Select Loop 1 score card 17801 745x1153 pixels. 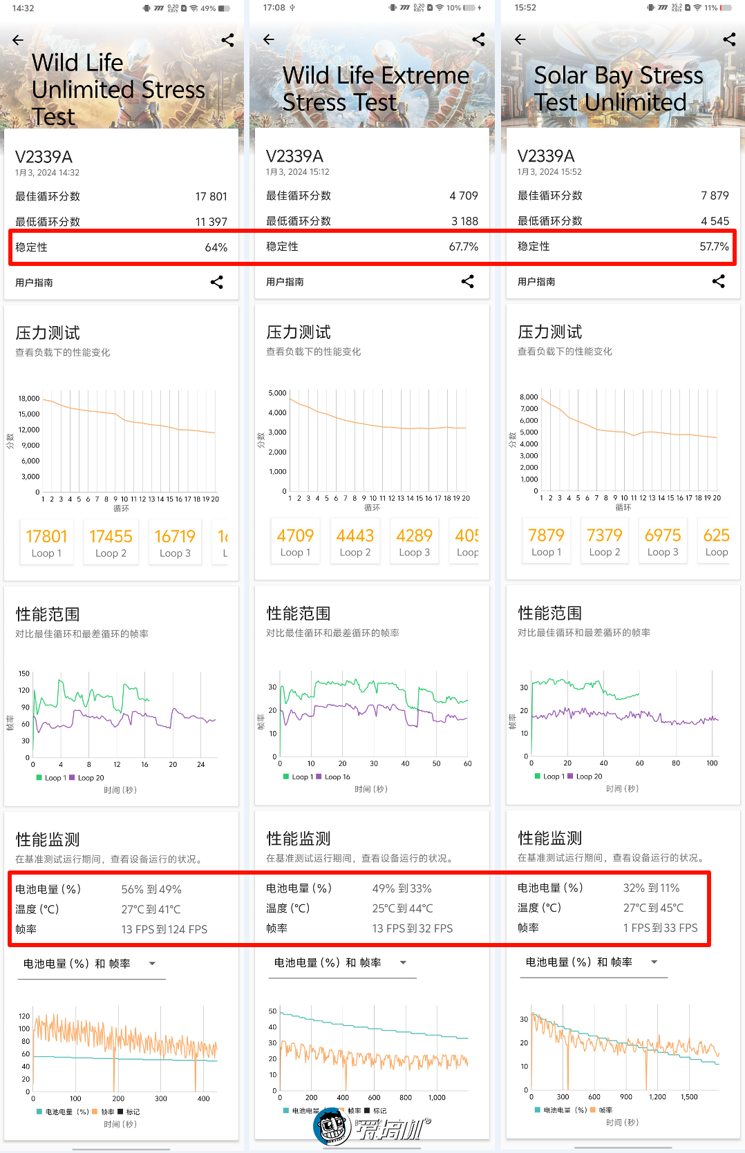coord(46,543)
